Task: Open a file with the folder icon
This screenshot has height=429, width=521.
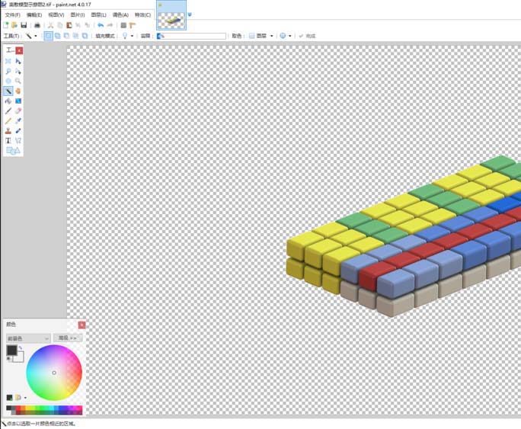Action: point(14,25)
